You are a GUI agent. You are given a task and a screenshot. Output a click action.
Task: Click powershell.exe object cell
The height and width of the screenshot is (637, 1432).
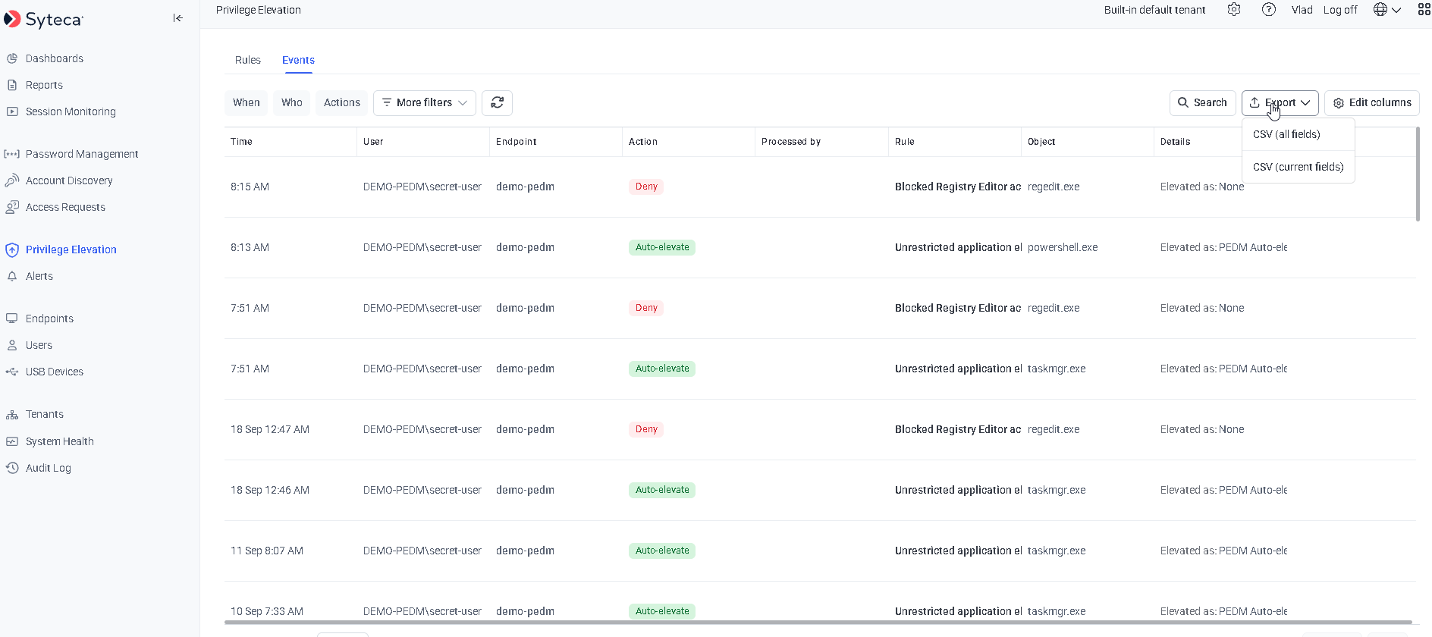pyautogui.click(x=1063, y=247)
